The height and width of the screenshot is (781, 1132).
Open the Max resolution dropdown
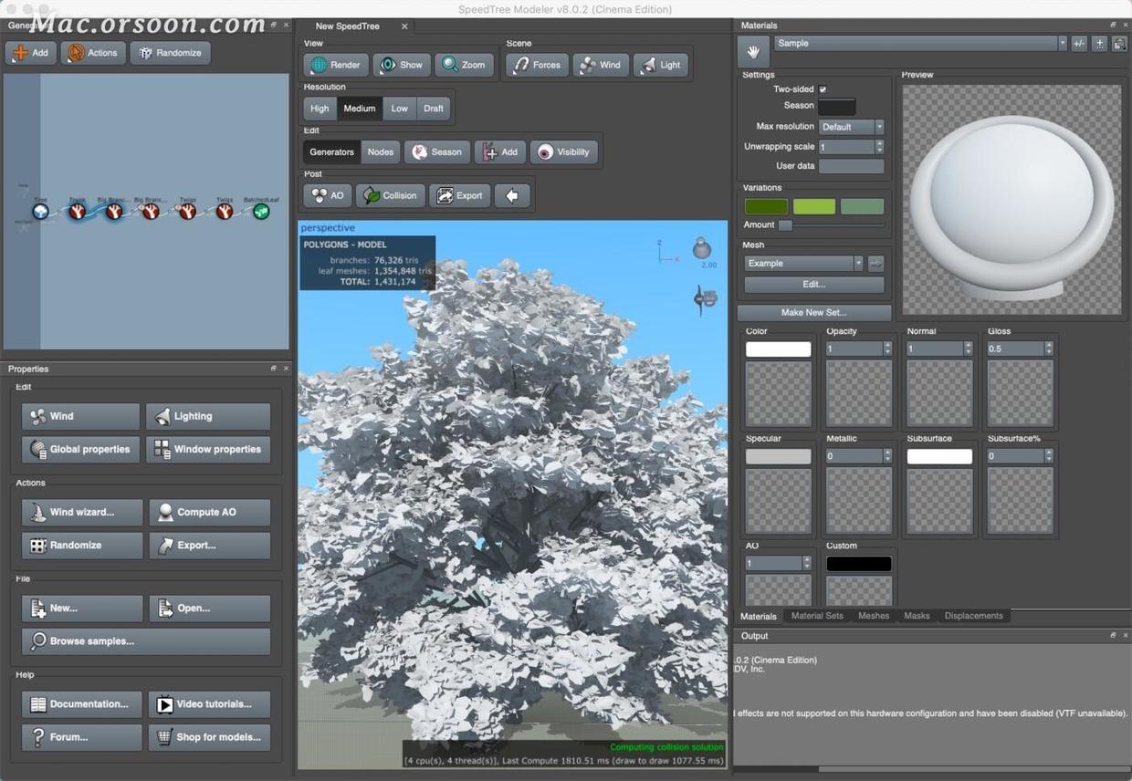pos(851,127)
